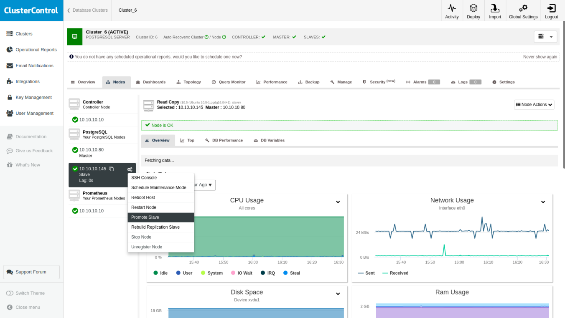Open the Support Forum button
This screenshot has width=565, height=318.
pos(31,272)
